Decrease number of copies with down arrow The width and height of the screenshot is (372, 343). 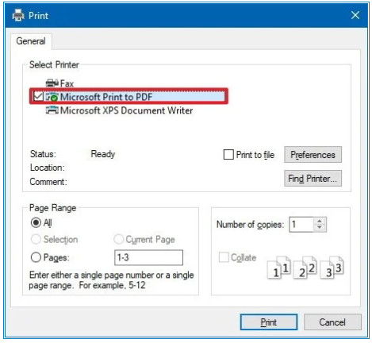pos(320,228)
